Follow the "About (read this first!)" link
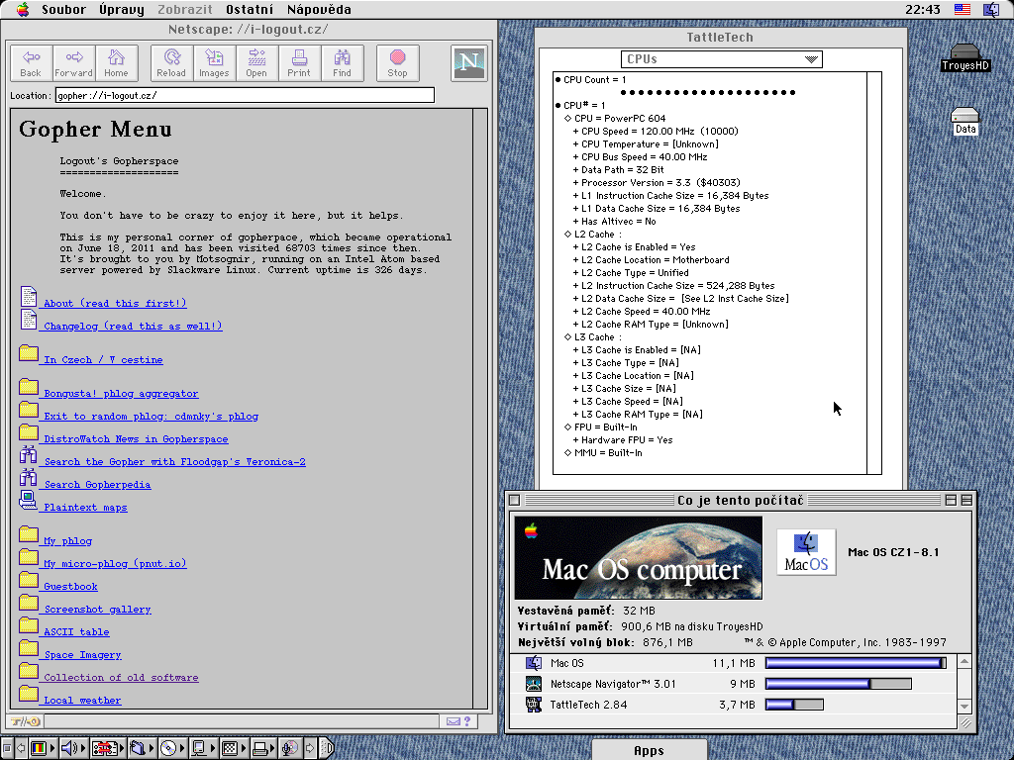Viewport: 1014px width, 760px height. pos(114,304)
